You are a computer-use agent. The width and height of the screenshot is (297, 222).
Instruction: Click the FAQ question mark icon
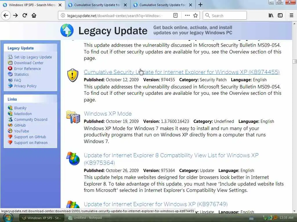coord(10,80)
